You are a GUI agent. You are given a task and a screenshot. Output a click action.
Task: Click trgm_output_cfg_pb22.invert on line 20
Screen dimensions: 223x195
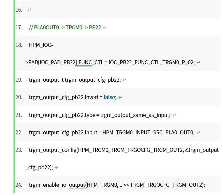pos(64,97)
